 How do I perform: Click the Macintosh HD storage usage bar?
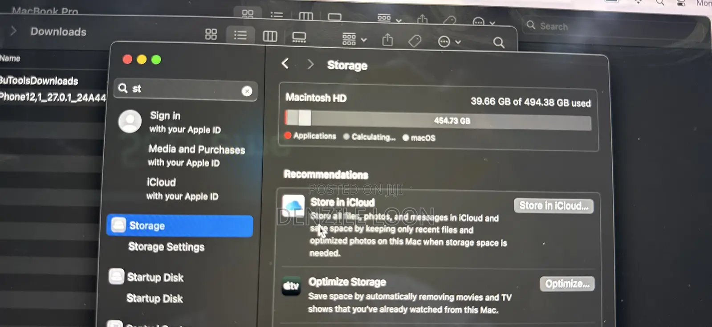click(438, 120)
